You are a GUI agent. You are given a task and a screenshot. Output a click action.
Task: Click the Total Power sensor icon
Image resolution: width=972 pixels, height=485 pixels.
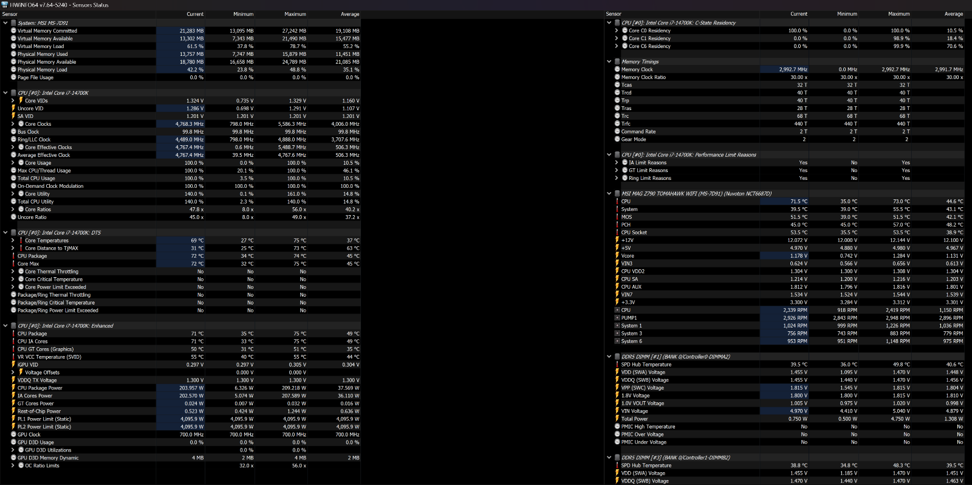click(x=617, y=419)
